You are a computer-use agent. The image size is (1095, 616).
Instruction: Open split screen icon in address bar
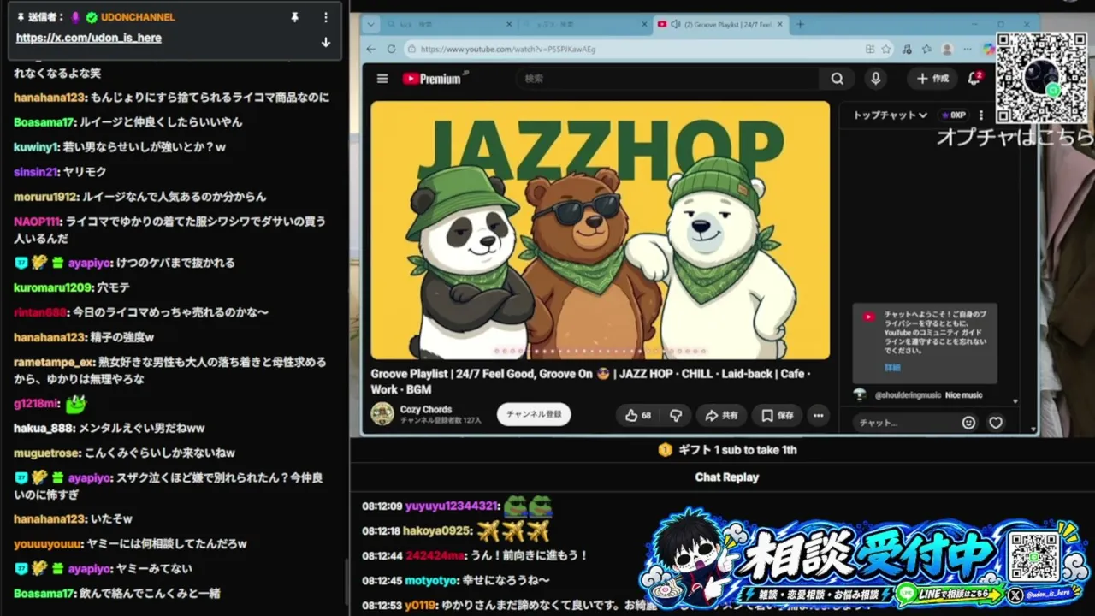[870, 50]
